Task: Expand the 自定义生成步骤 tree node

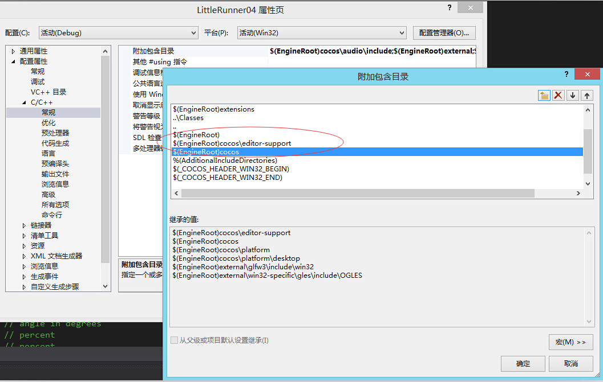Action: click(24, 287)
